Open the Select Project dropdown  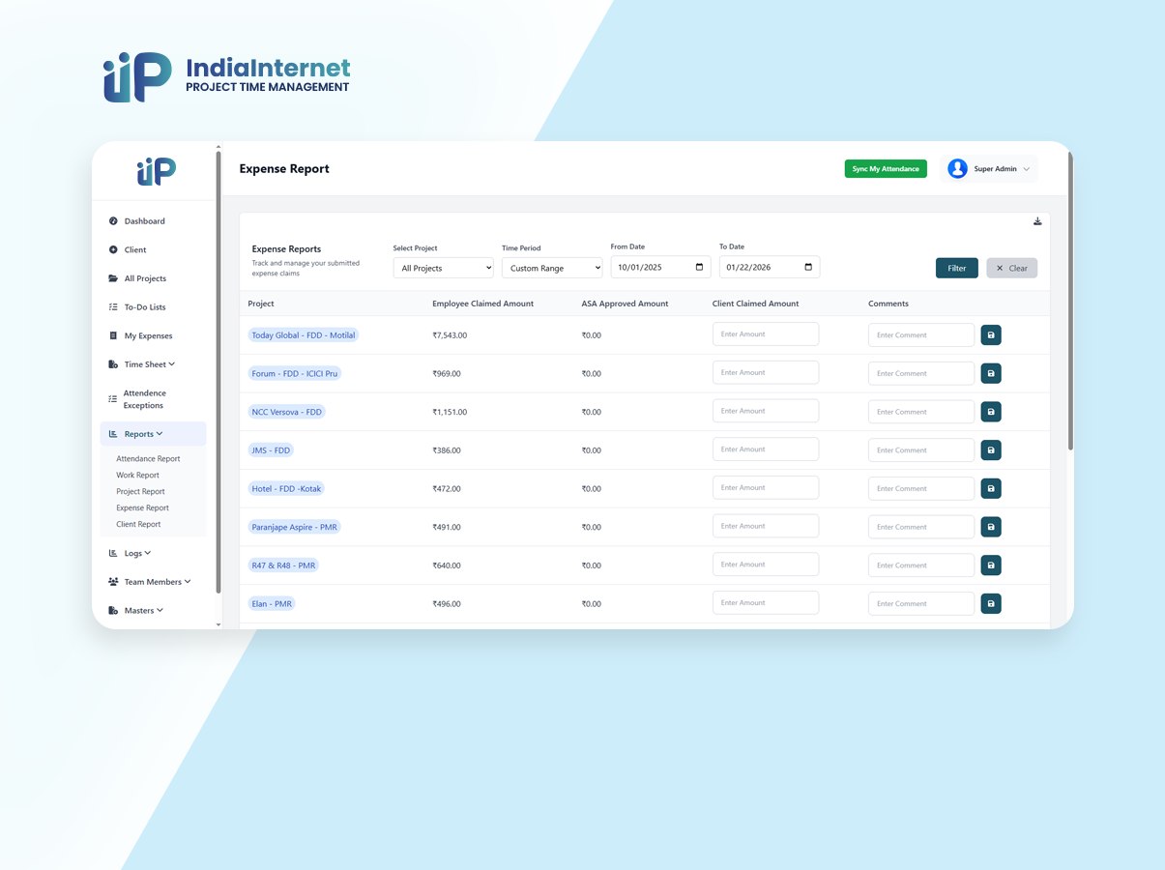point(443,268)
